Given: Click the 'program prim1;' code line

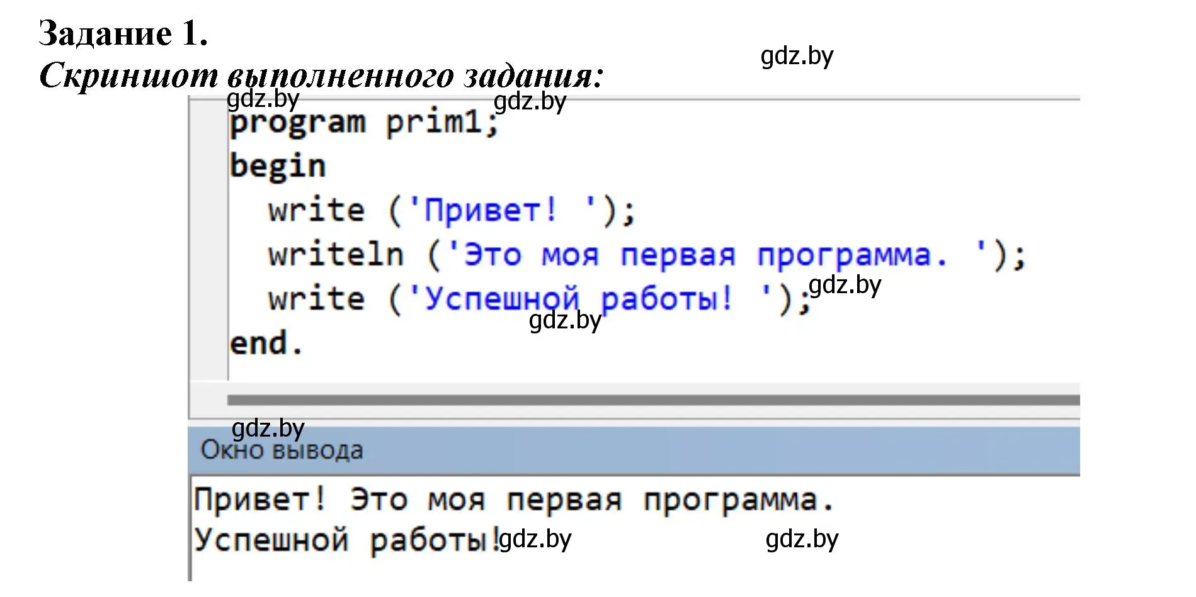Looking at the screenshot, I should point(364,123).
